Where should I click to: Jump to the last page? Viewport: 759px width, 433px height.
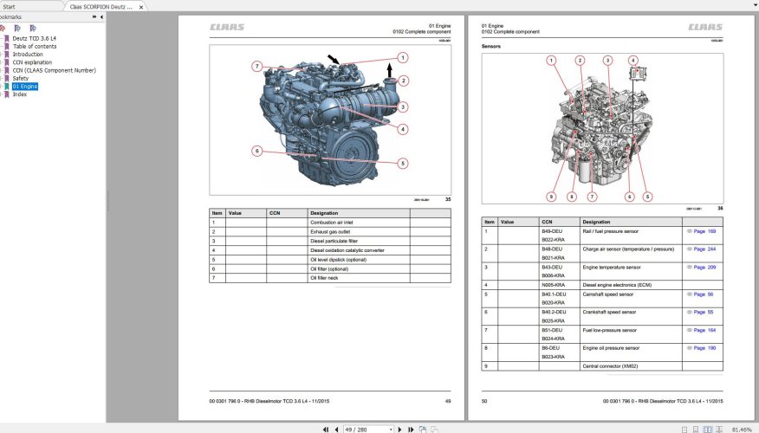point(411,430)
